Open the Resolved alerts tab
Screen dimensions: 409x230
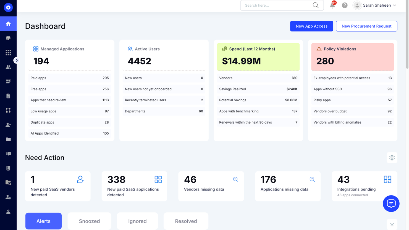(x=186, y=221)
